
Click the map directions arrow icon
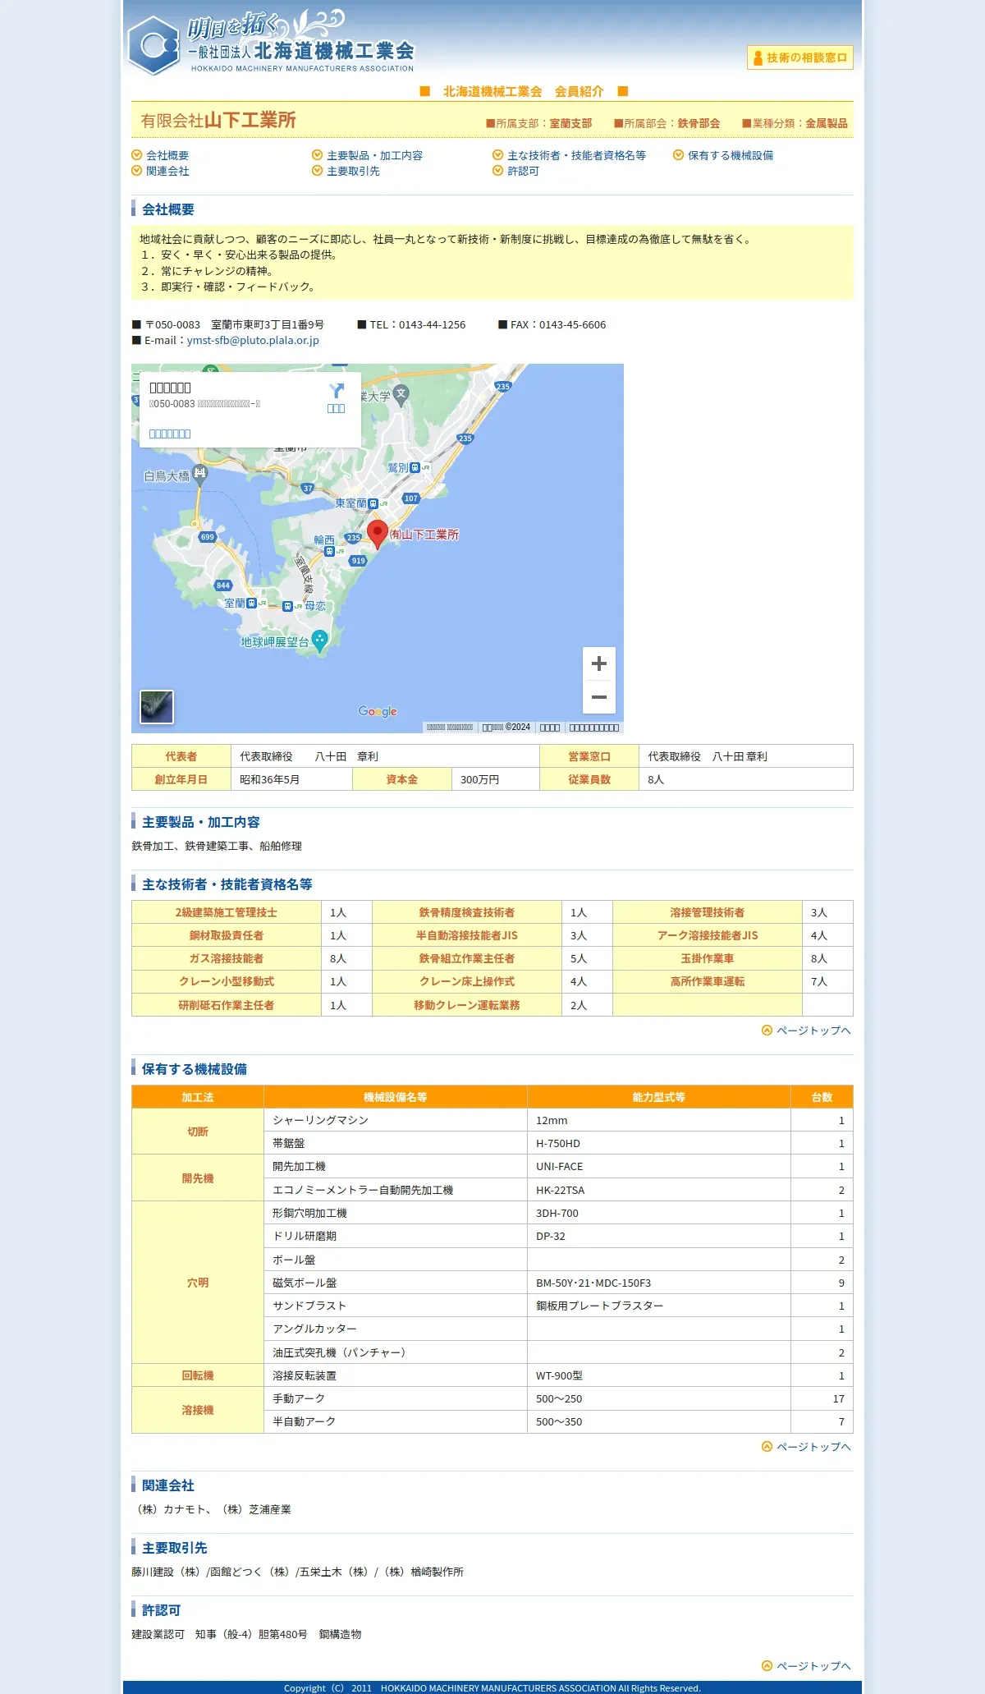(x=337, y=391)
